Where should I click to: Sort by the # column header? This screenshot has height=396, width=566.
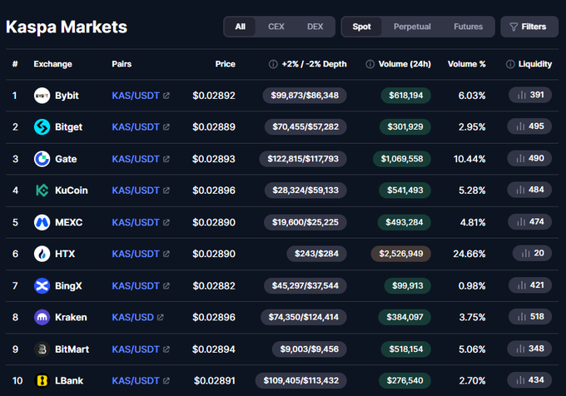pos(15,64)
